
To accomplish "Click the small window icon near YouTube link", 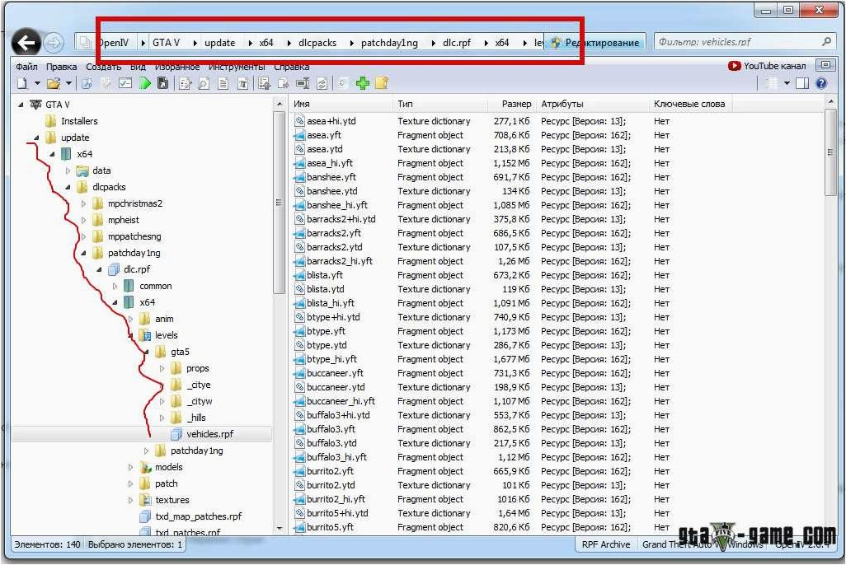I will click(x=825, y=65).
